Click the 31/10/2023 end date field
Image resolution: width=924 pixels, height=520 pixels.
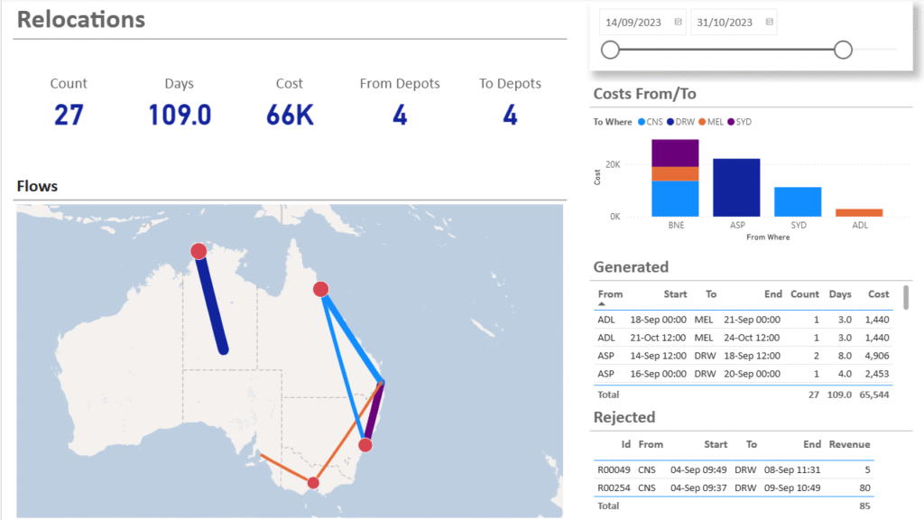[x=725, y=22]
